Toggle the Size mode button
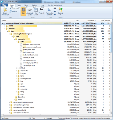Viewport: 113px width, 120px height. coord(23,11)
